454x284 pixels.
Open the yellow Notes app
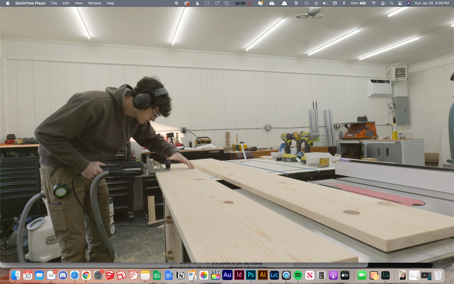145,275
